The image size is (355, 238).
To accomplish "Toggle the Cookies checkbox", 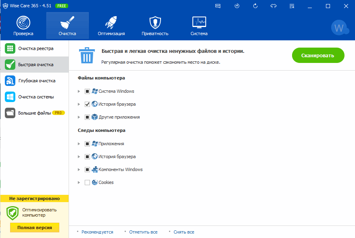I will 87,182.
